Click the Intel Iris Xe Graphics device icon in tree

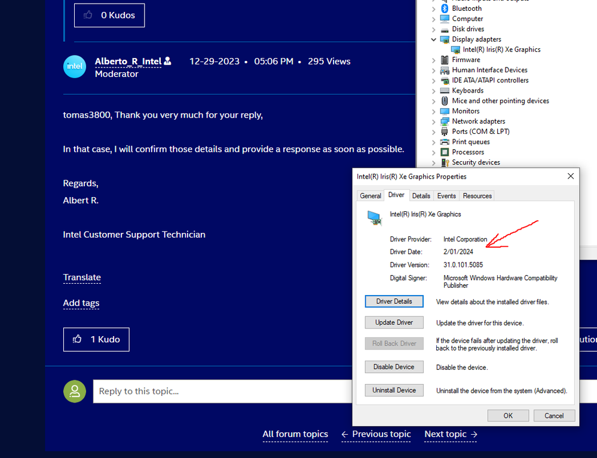click(x=455, y=50)
